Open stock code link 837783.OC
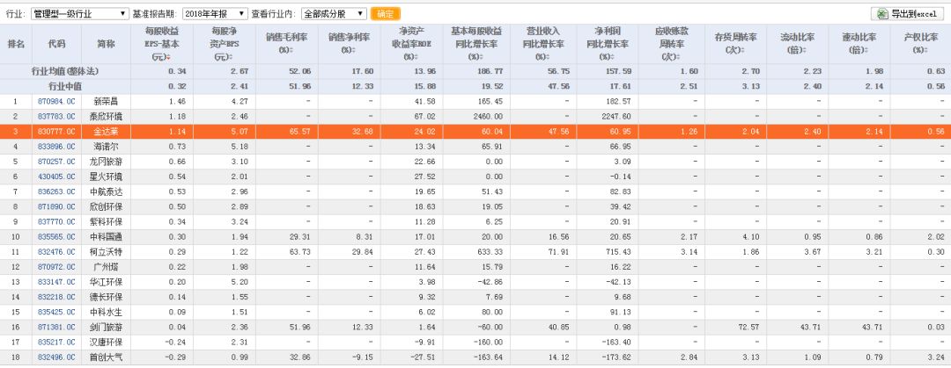The width and height of the screenshot is (951, 368). point(56,116)
